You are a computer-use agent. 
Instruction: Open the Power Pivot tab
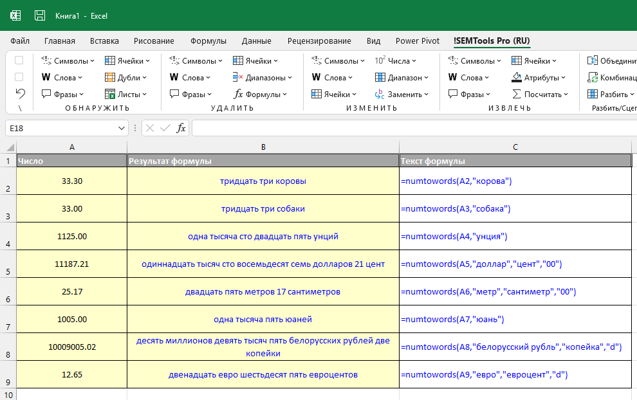point(418,41)
